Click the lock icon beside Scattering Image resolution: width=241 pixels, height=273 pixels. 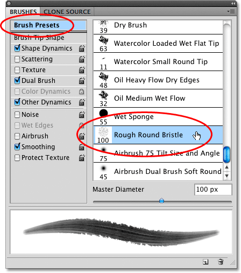82,59
